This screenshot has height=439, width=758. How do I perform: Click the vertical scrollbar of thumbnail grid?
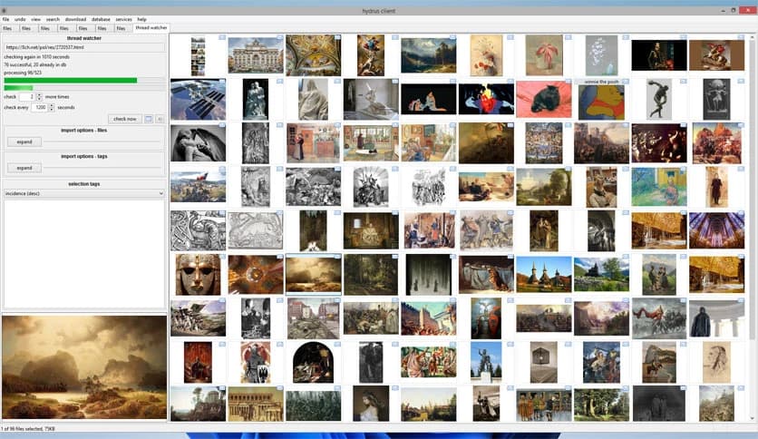752,228
